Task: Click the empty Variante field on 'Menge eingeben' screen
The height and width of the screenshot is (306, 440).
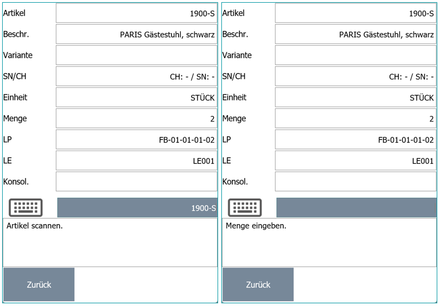Action: [355, 55]
